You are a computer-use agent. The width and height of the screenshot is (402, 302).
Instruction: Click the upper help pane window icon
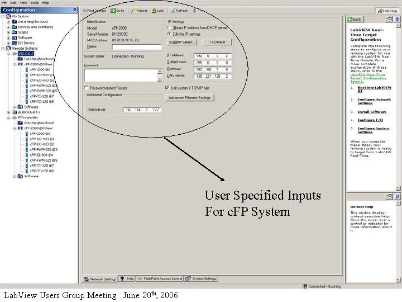(389, 19)
